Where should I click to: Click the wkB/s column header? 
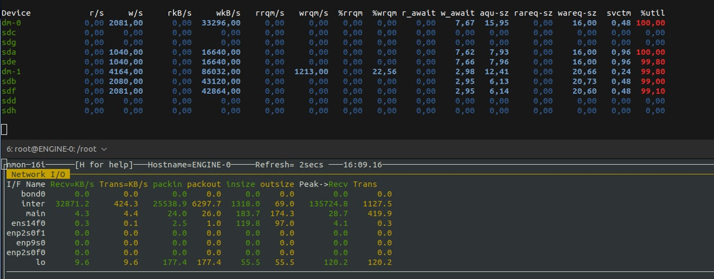(x=228, y=13)
